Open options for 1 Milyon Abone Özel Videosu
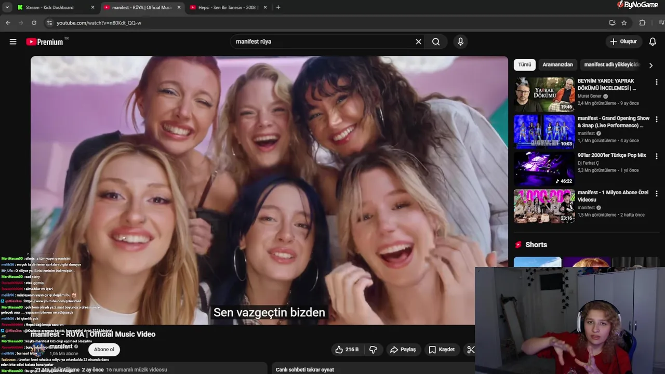This screenshot has height=374, width=665. coord(656,193)
